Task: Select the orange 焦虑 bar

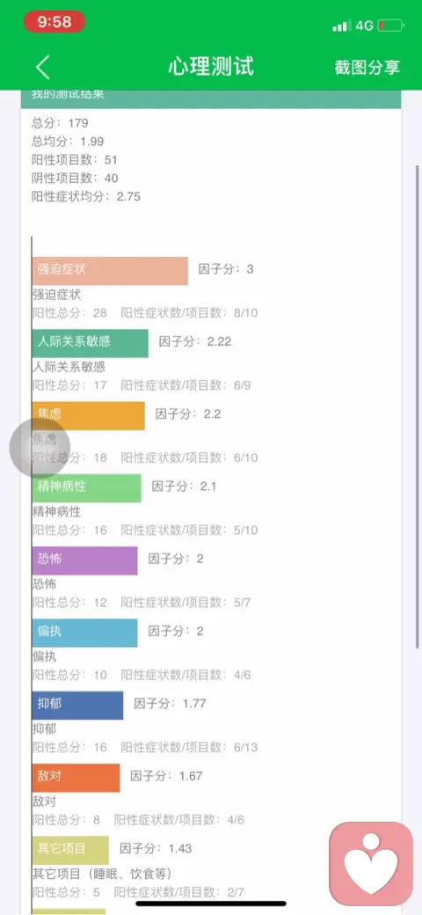Action: 89,415
